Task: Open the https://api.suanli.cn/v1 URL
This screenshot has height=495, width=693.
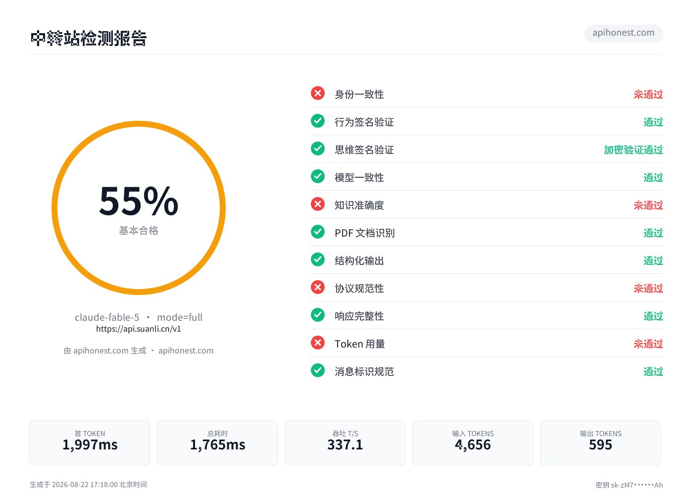Action: click(139, 329)
